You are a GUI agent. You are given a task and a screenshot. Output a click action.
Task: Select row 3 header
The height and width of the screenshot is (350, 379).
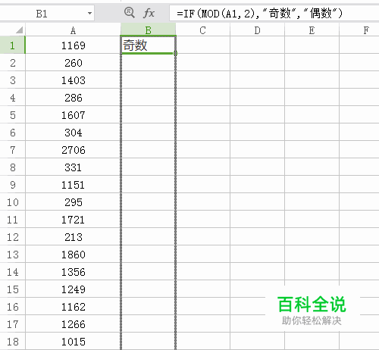click(x=12, y=80)
